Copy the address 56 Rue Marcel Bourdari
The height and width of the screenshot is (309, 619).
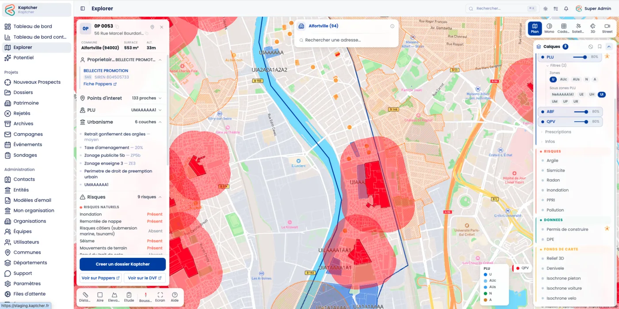147,34
